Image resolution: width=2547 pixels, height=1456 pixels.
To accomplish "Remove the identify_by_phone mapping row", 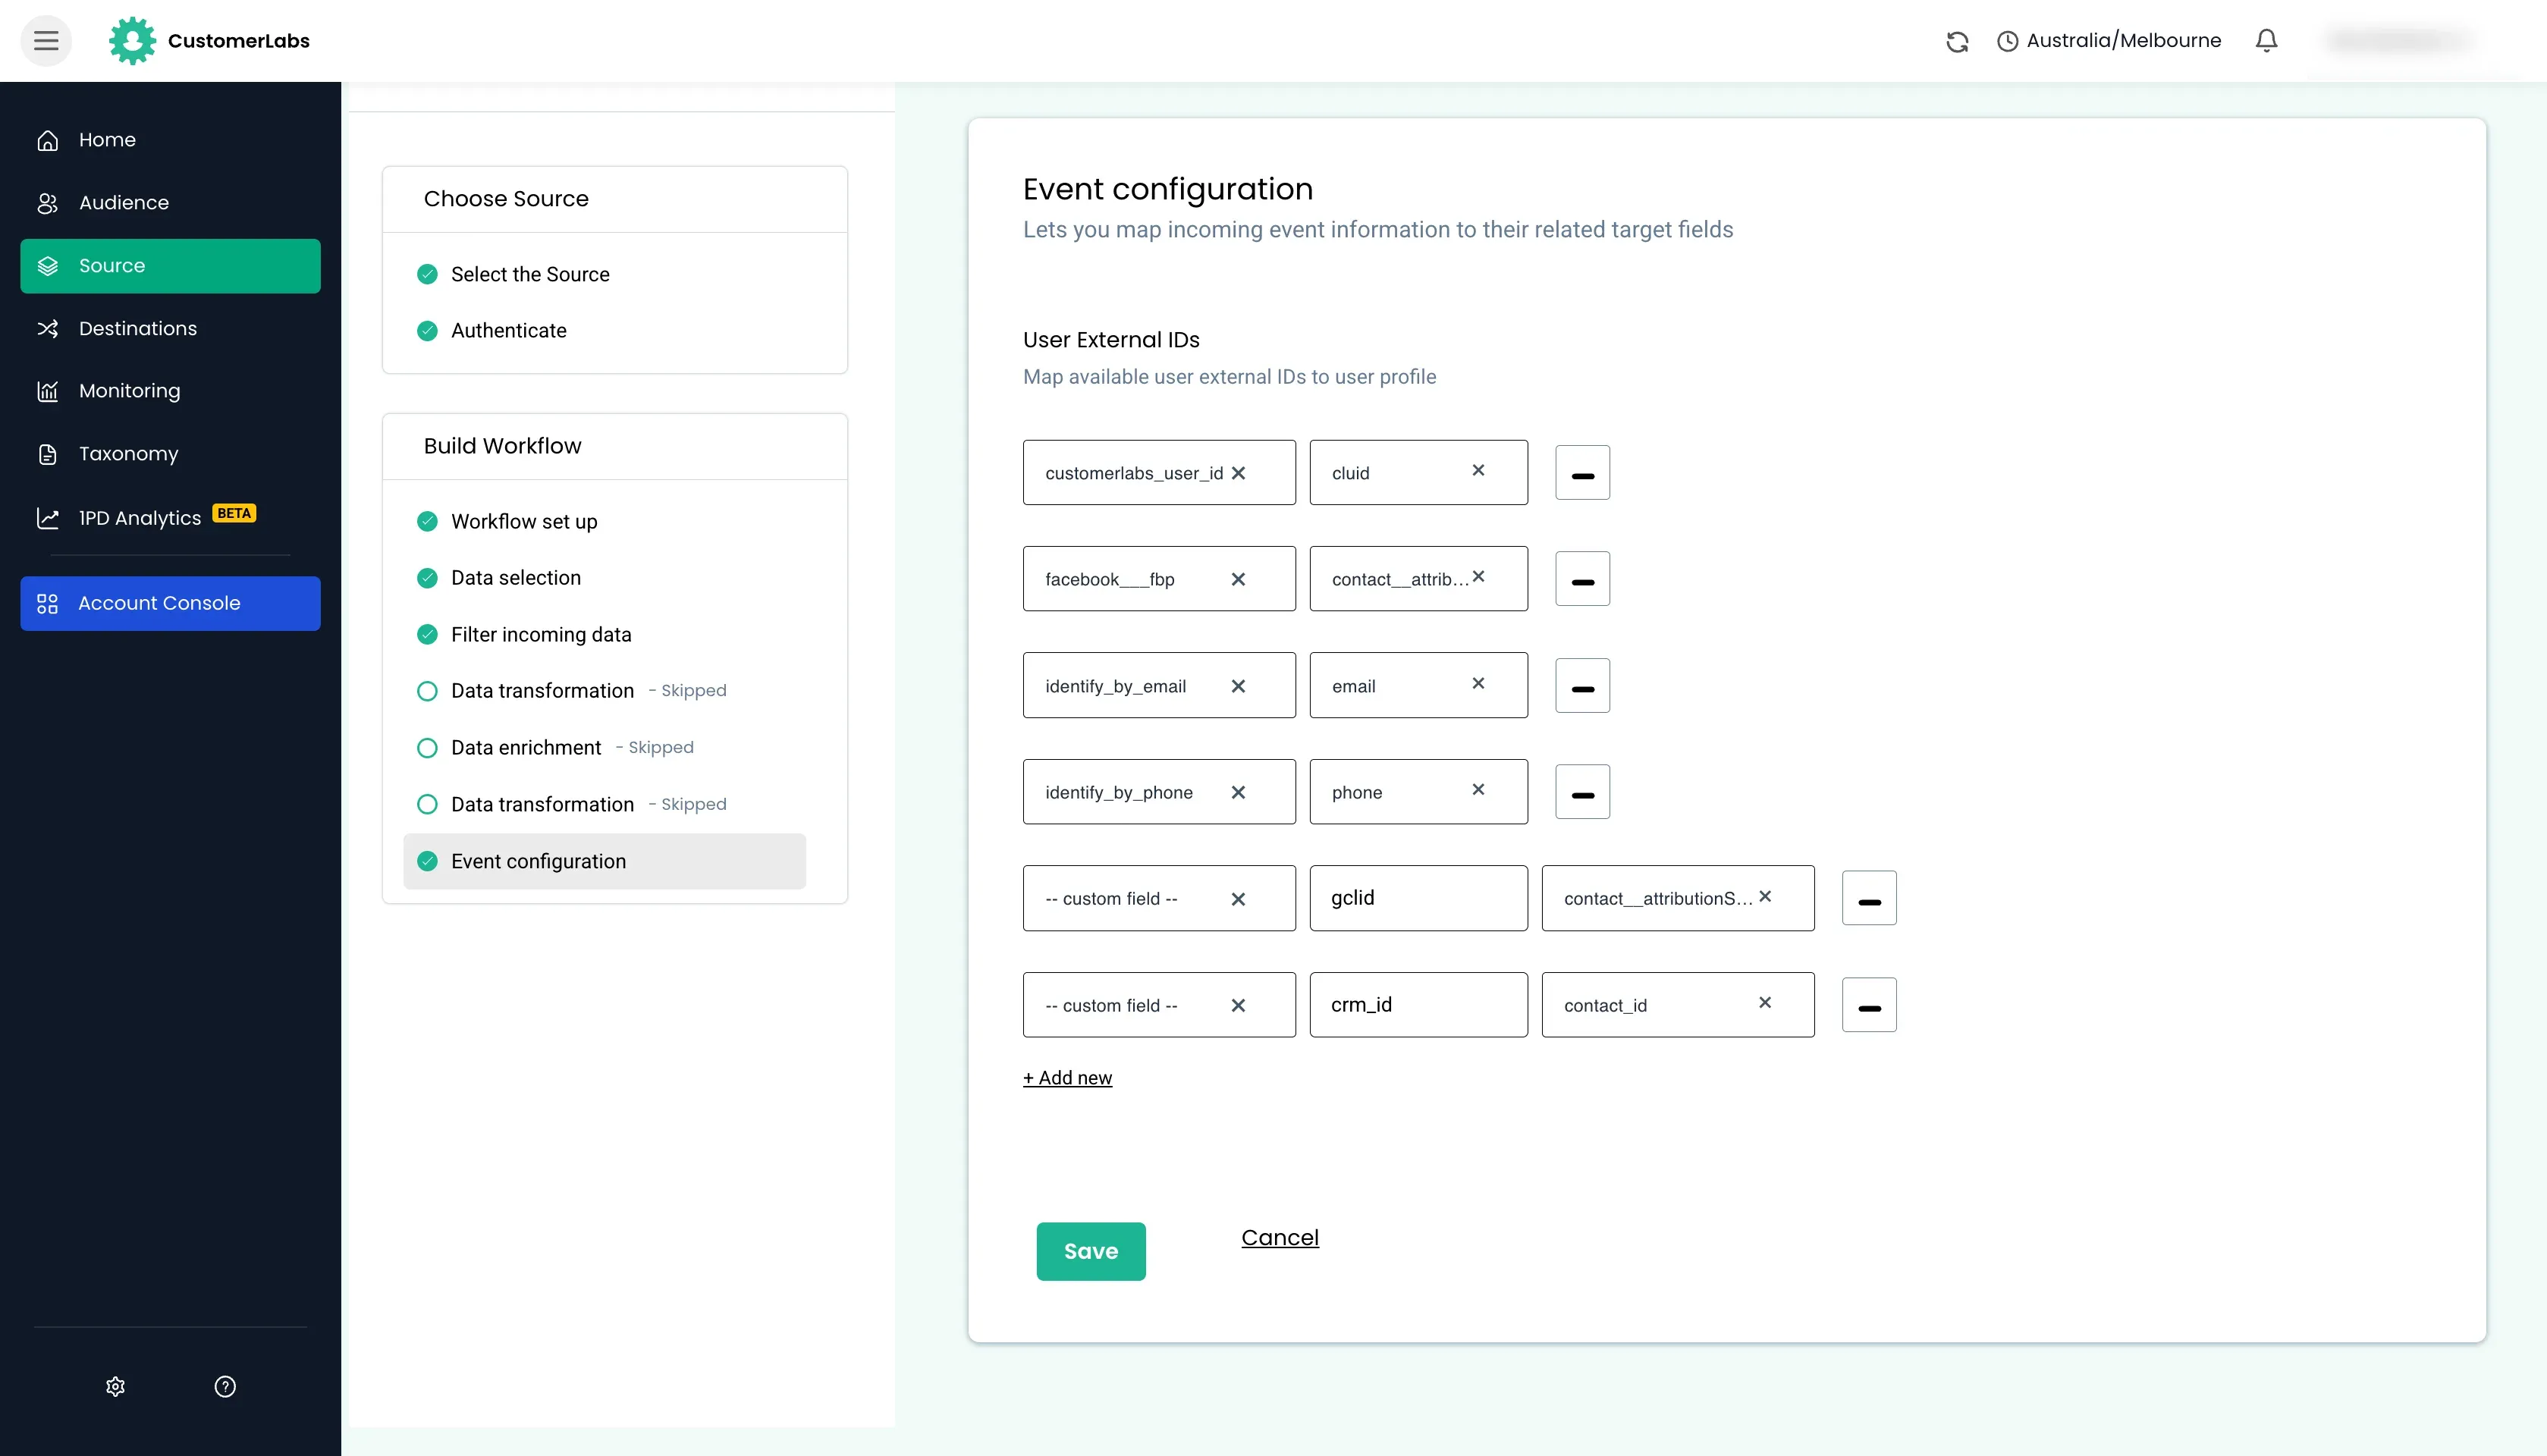I will pos(1582,792).
